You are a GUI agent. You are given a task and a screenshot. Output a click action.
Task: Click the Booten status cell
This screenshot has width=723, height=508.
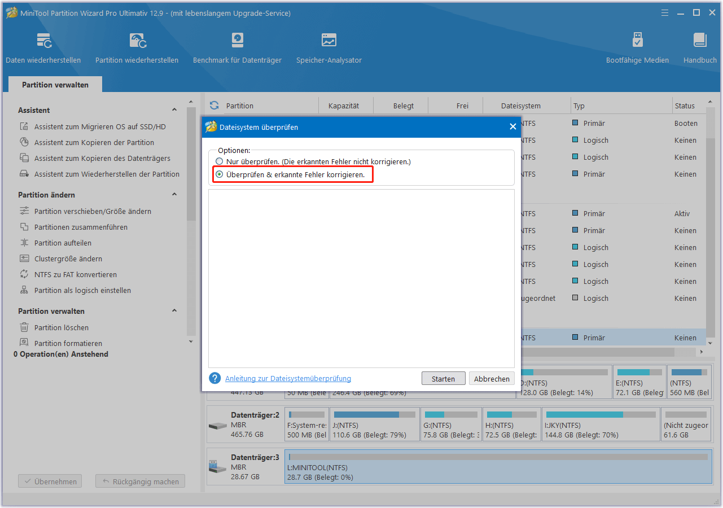[686, 123]
